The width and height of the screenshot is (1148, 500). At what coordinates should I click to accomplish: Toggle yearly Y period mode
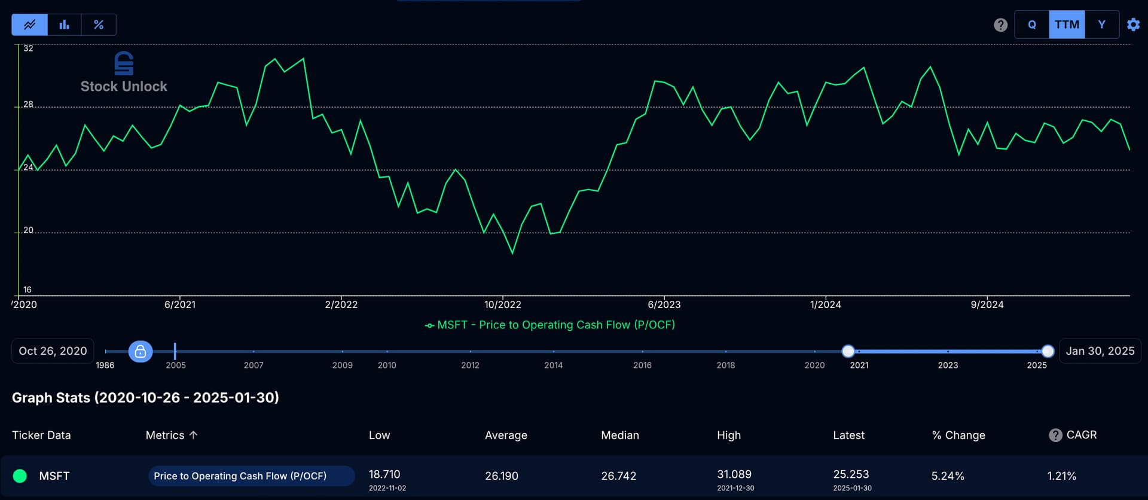click(1101, 25)
